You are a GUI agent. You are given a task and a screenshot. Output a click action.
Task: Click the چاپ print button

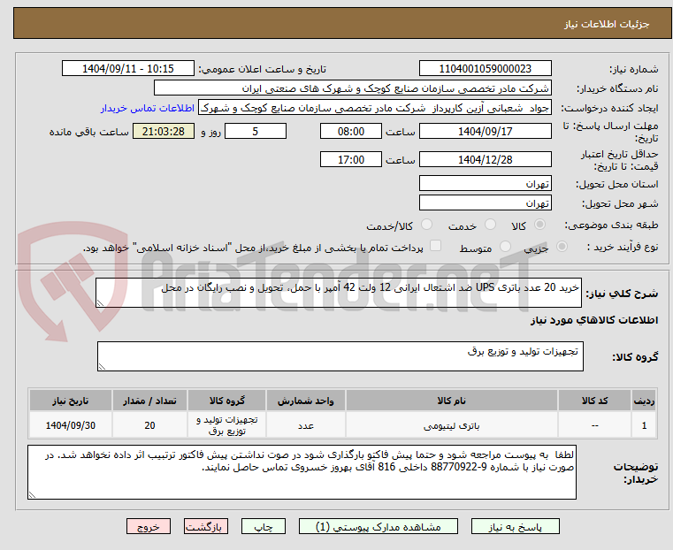point(264,526)
